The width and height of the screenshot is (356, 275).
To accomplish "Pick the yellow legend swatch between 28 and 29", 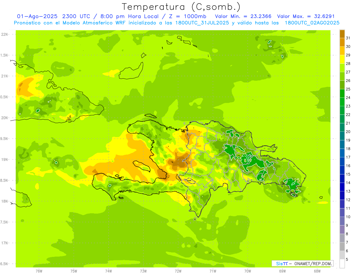I will click(342, 59).
